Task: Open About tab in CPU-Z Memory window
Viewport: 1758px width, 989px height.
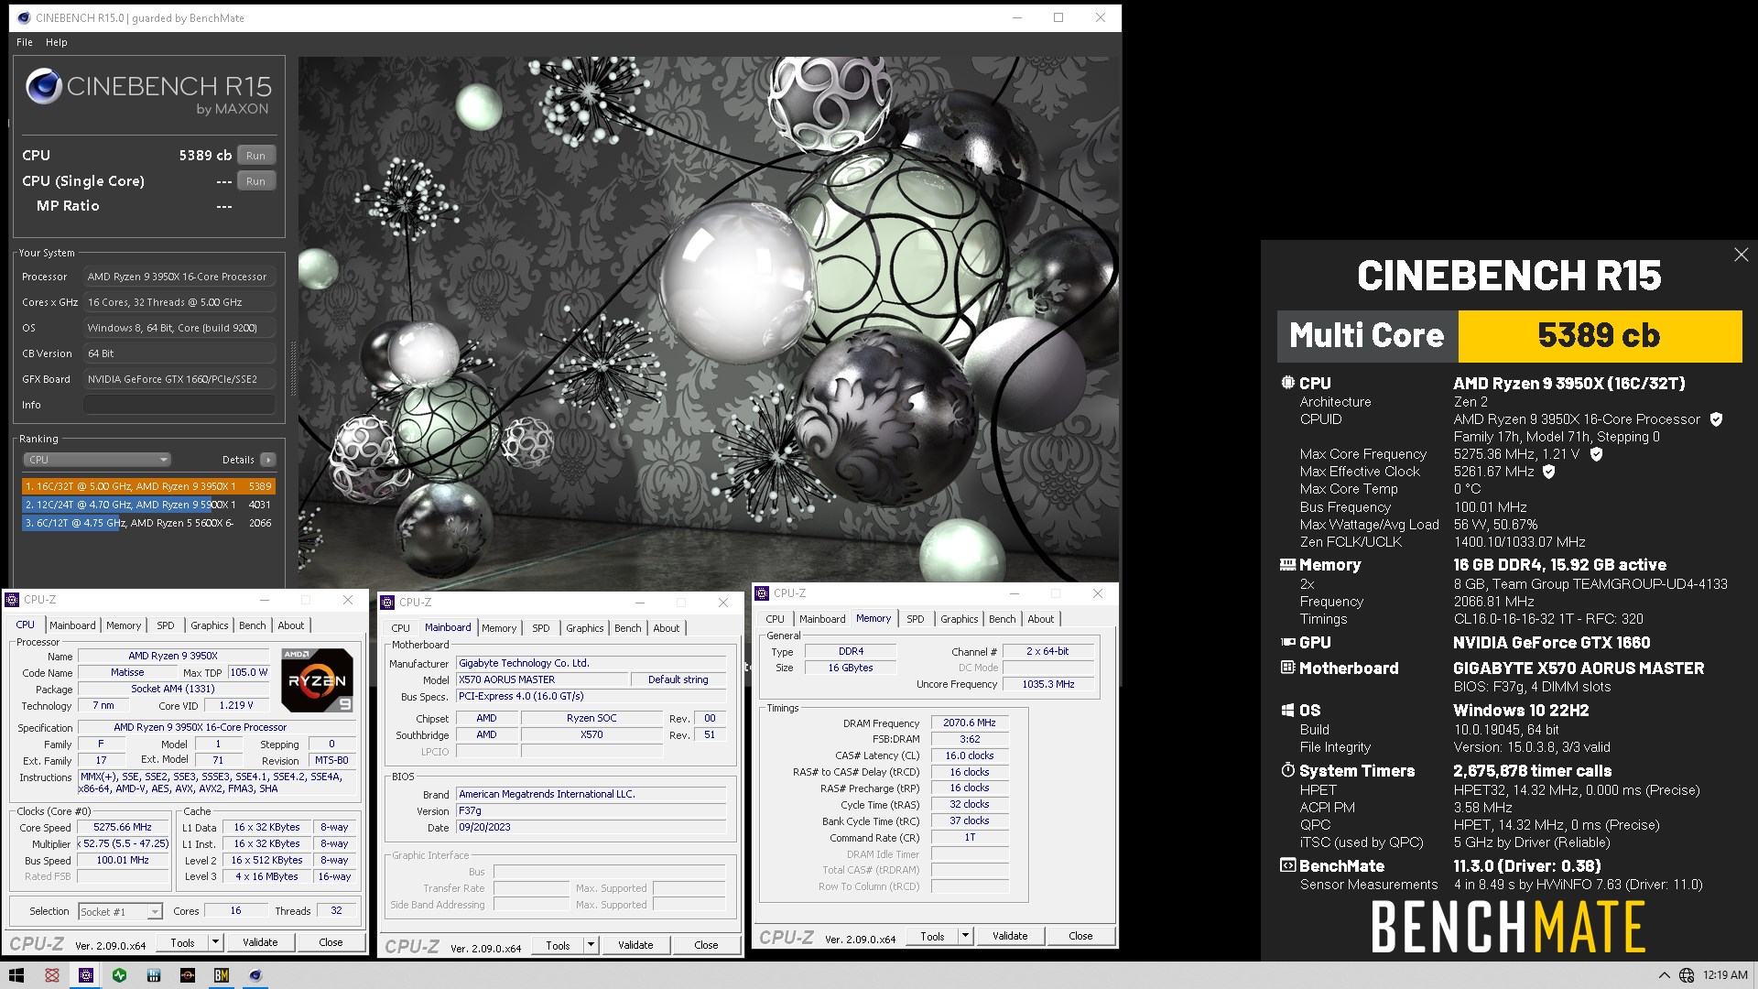Action: click(1040, 619)
